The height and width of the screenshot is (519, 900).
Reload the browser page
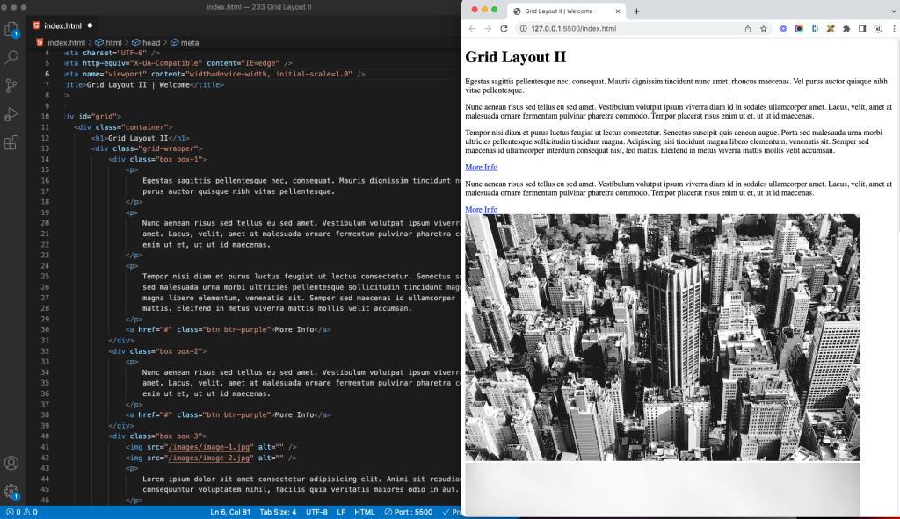click(x=504, y=29)
